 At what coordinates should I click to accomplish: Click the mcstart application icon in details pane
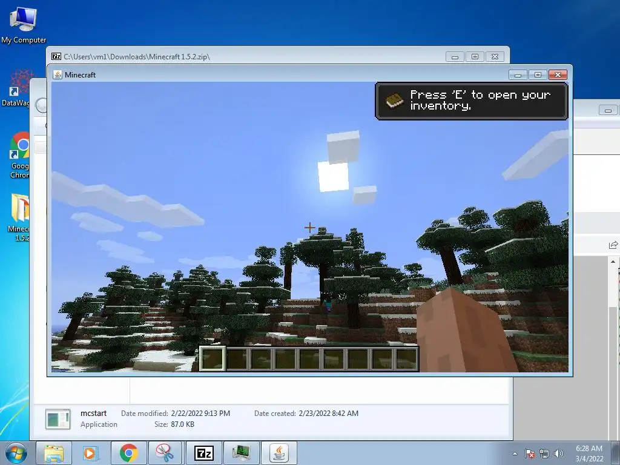58,419
